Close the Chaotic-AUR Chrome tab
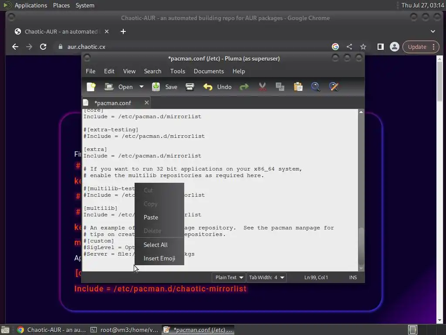Viewport: 446px width, 335px height. [107, 31]
